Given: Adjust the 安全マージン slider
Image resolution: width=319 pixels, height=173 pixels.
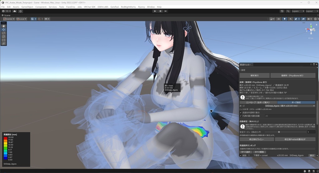Looking at the screenshot, I should pos(279,132).
